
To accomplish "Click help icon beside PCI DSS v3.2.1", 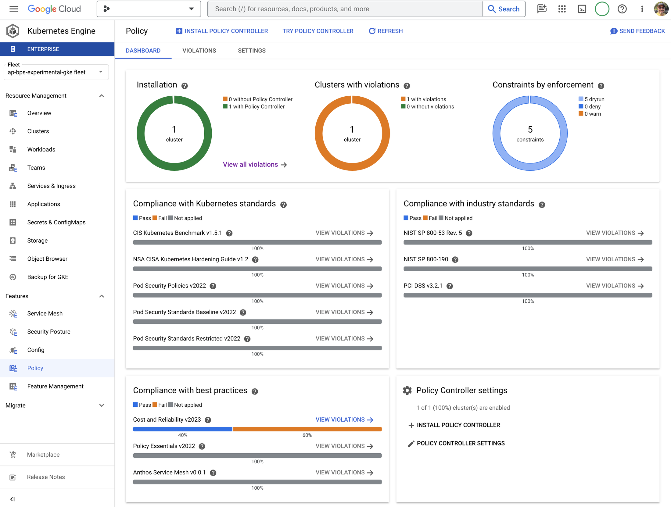I will coord(450,286).
